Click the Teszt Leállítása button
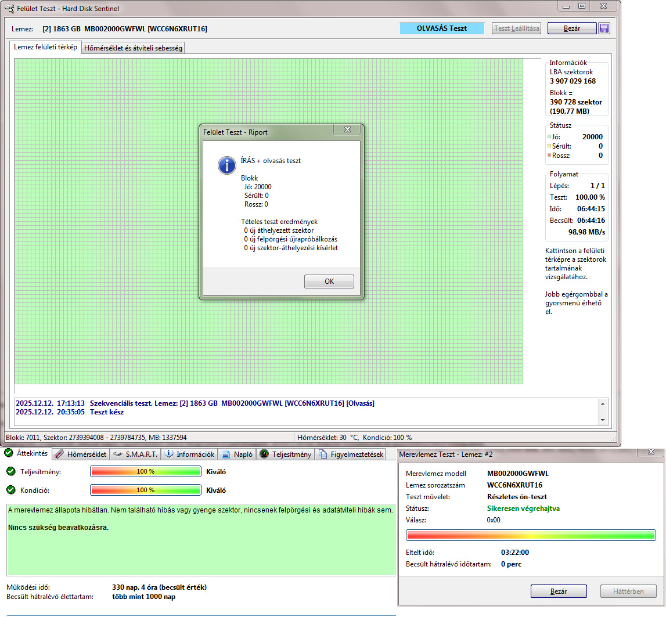Screen dimensions: 666x617 click(x=517, y=28)
